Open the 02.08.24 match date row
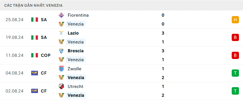 click(122, 91)
